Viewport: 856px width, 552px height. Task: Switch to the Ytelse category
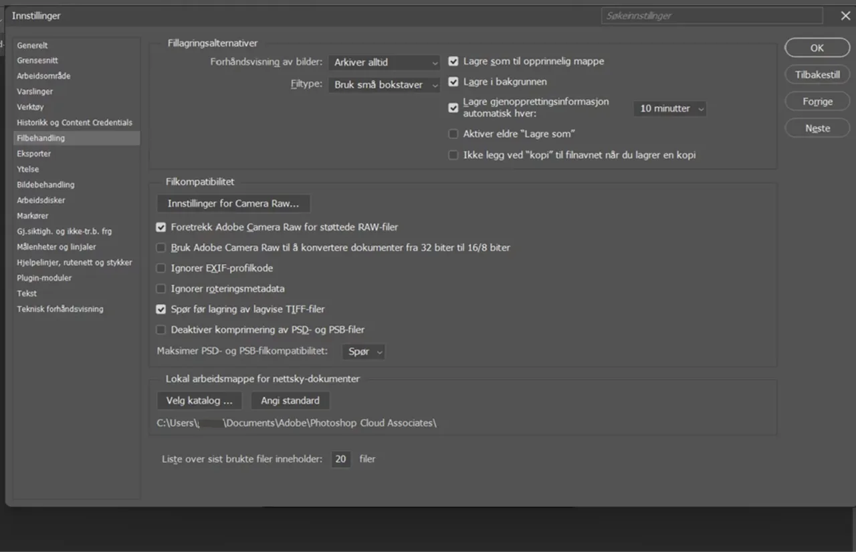[28, 169]
